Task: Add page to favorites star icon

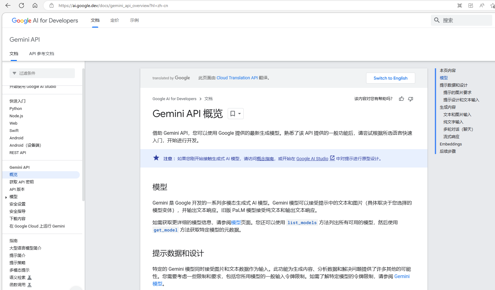Action: point(493,6)
